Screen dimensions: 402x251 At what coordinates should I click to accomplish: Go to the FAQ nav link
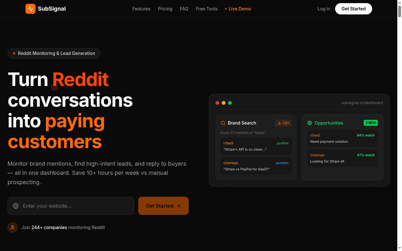click(184, 9)
